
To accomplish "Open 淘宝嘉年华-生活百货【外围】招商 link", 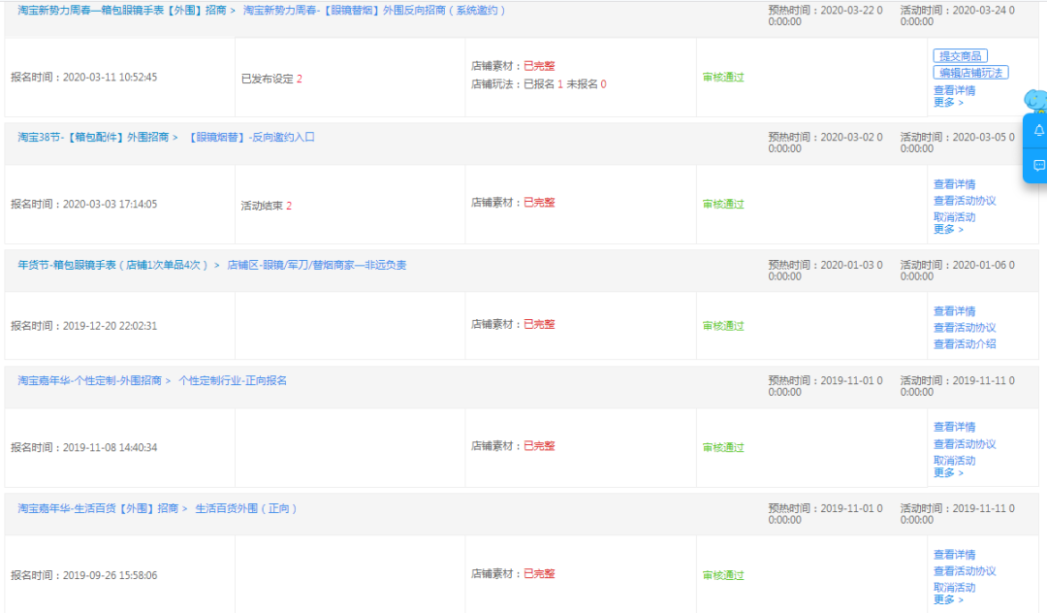I will click(x=98, y=509).
